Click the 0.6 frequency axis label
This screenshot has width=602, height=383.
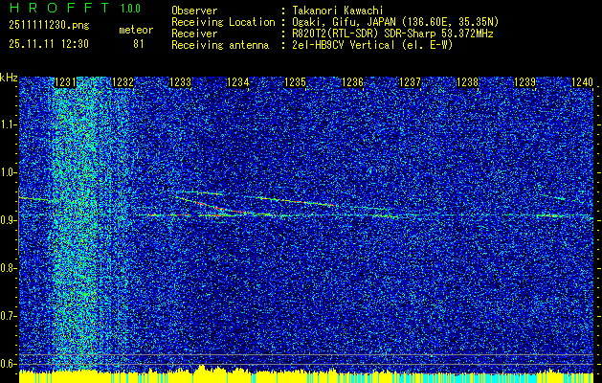(9, 364)
